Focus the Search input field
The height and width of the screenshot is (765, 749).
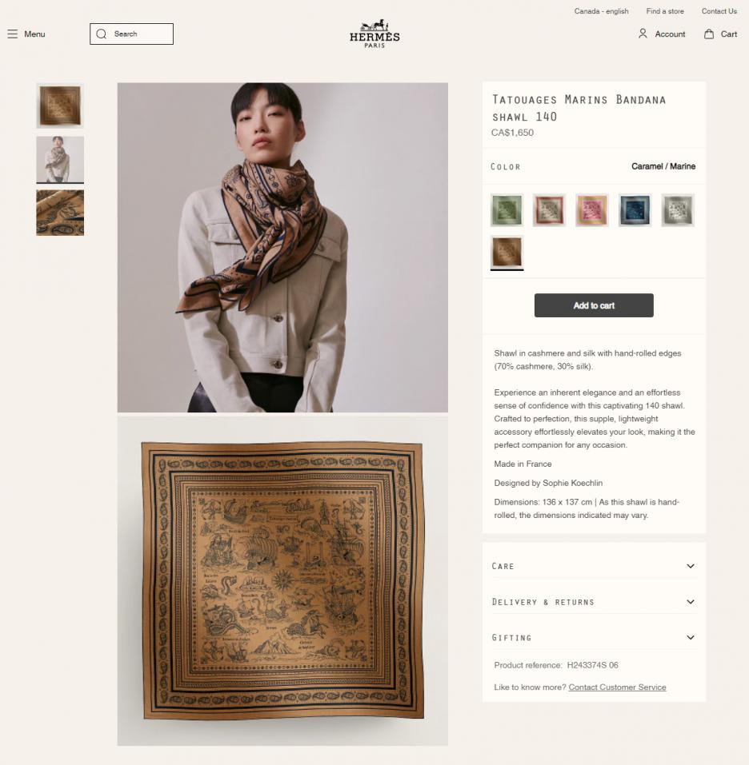[x=131, y=34]
